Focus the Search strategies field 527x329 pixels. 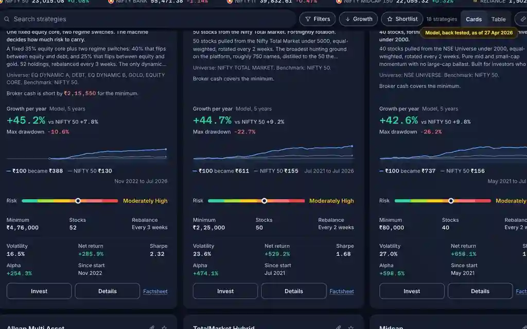pos(148,19)
